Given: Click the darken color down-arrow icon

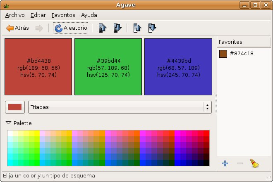Looking at the screenshot, I should tap(117, 28).
